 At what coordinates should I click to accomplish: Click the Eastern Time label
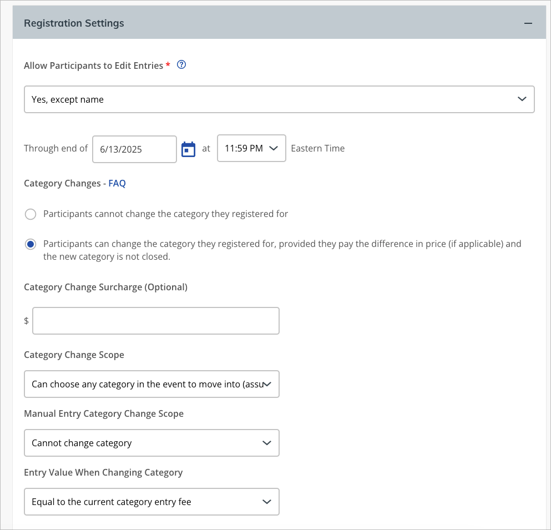point(317,148)
